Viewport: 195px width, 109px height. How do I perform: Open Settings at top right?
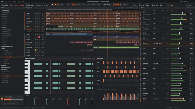[186, 1]
